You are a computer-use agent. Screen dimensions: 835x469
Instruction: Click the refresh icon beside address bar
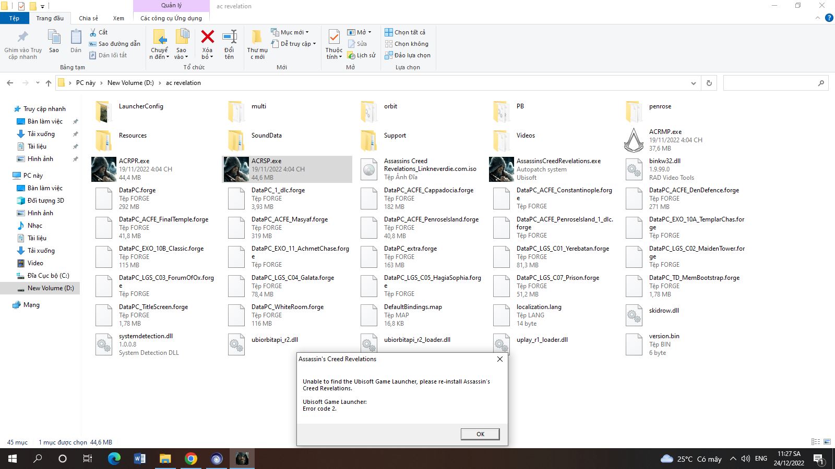coord(709,83)
